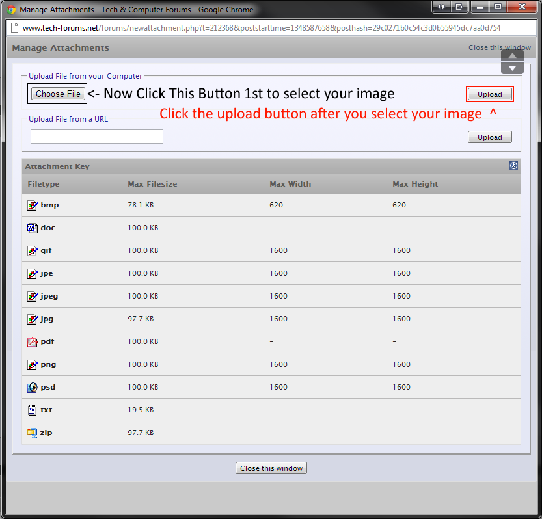The width and height of the screenshot is (542, 519).
Task: Click Upload button for URL upload
Action: point(489,137)
